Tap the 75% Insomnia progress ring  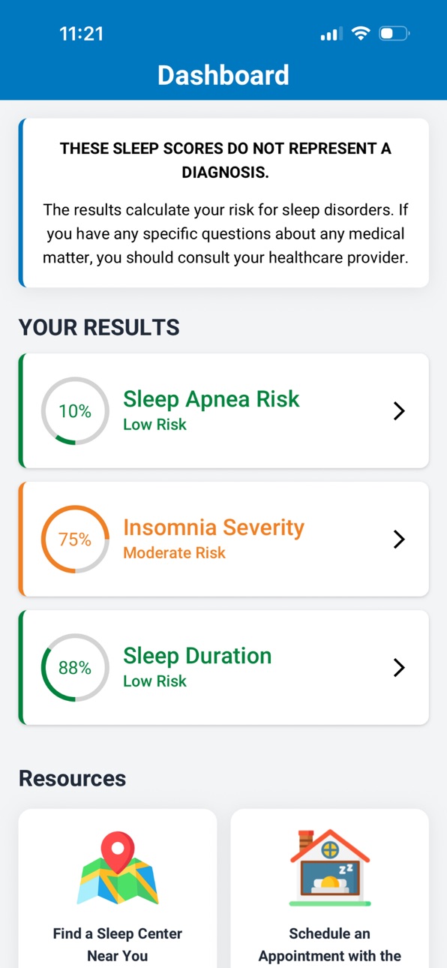(75, 540)
